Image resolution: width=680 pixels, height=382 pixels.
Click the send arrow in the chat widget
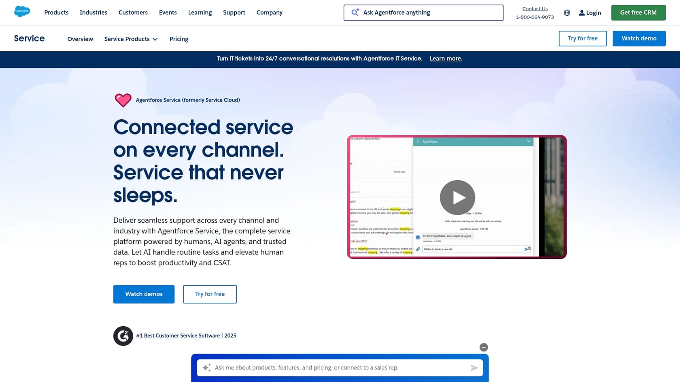click(474, 368)
